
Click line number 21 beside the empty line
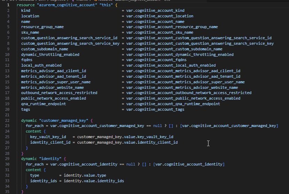click(x=7, y=115)
